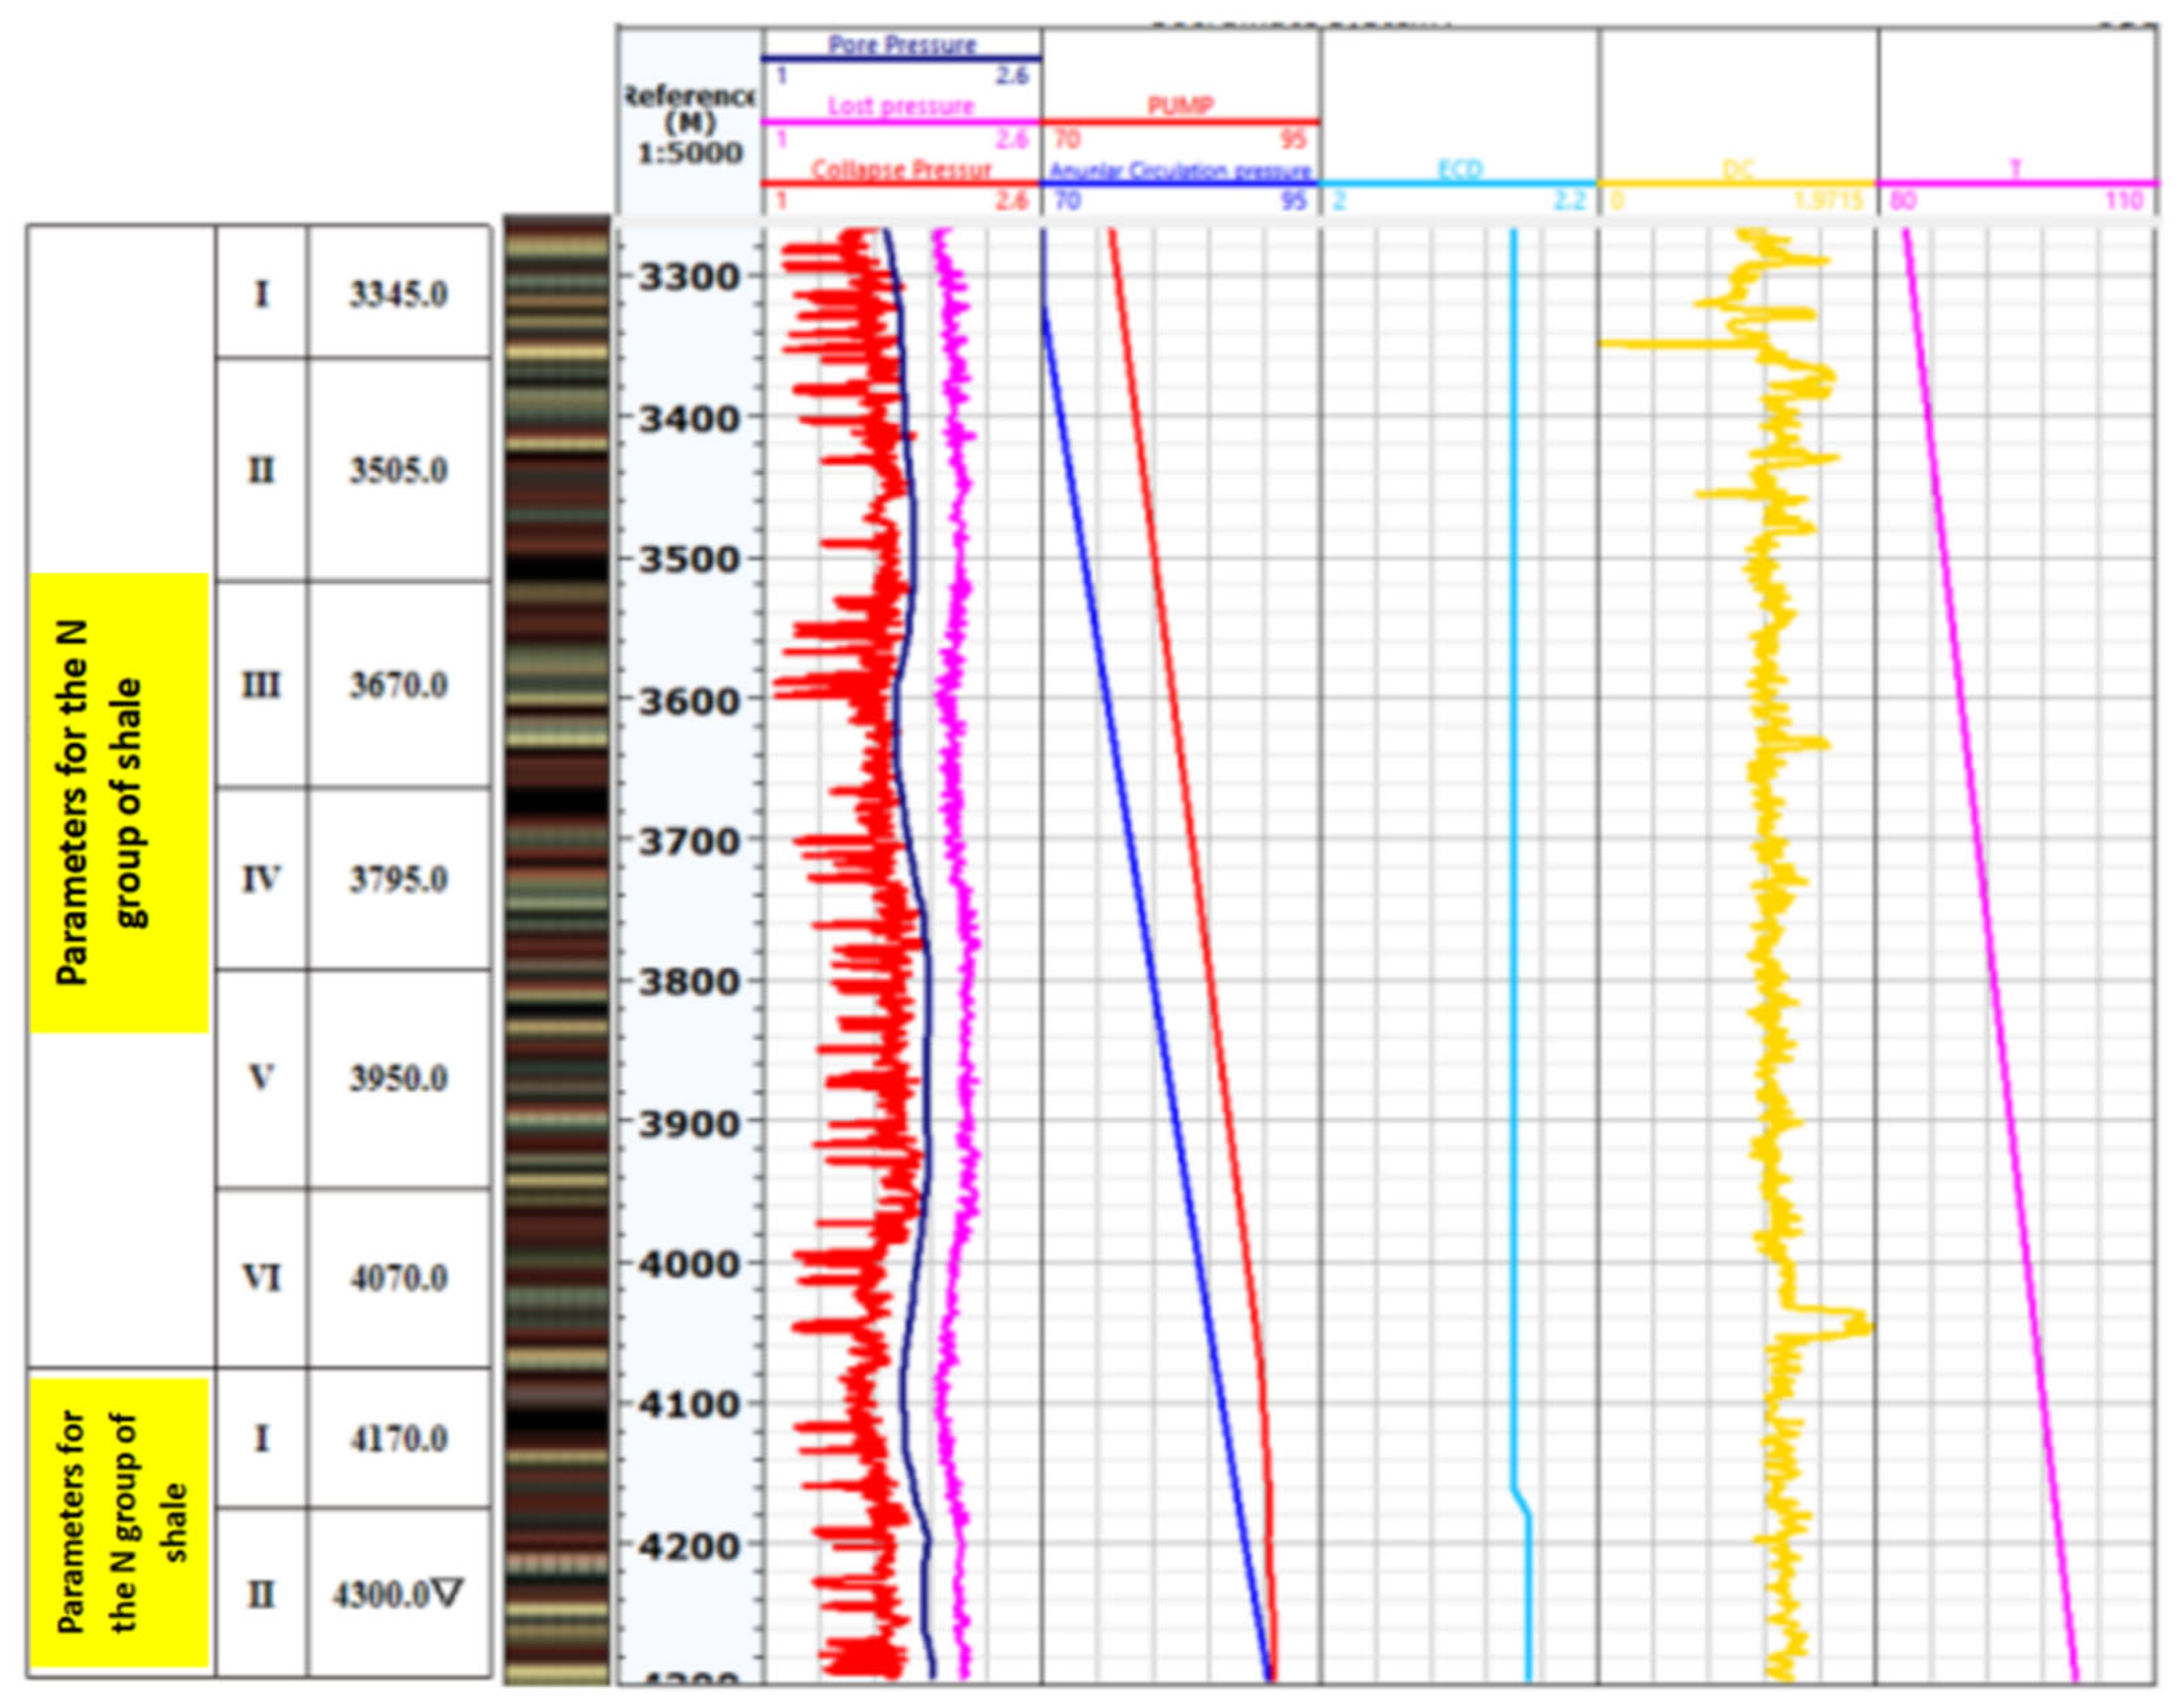The height and width of the screenshot is (1708, 2183).
Task: Click the lower yellow shale parameters box
Action: click(119, 1523)
